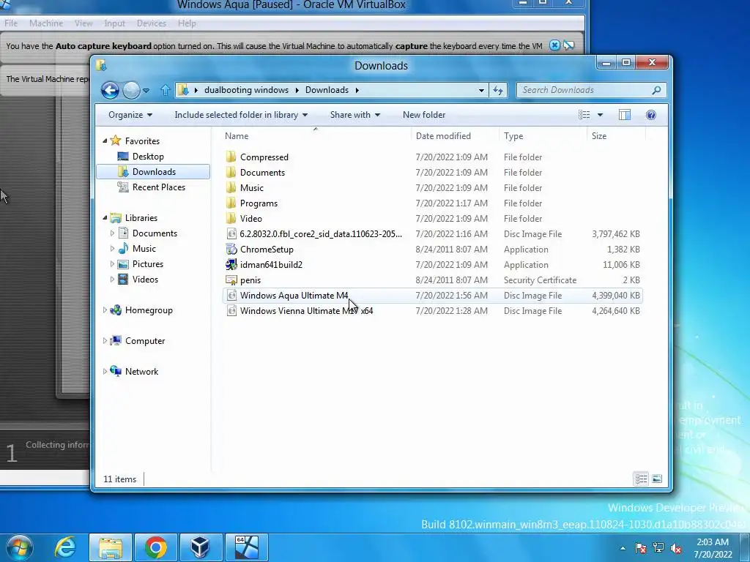
Task: Click the Back navigation arrow in Explorer
Action: 110,90
